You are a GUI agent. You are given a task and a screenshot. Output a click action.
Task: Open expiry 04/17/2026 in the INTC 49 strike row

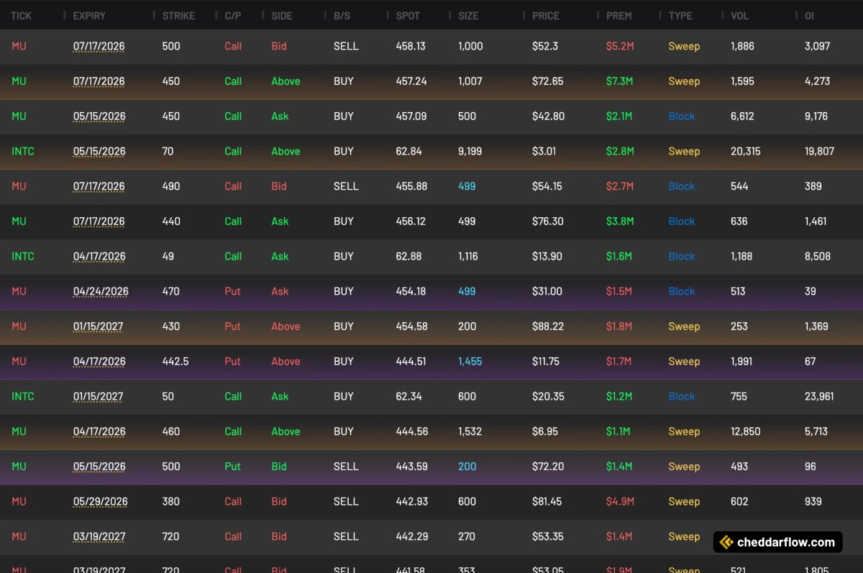click(99, 257)
